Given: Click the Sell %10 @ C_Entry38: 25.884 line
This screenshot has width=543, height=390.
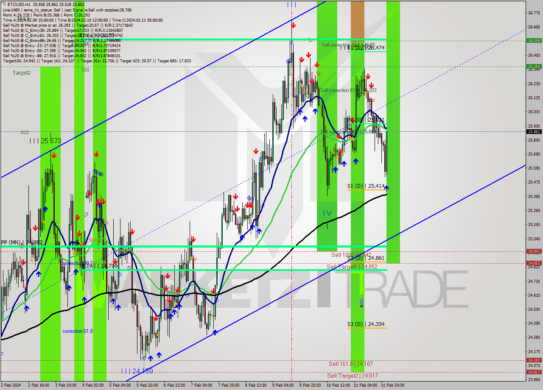Looking at the screenshot, I should tap(63, 30).
